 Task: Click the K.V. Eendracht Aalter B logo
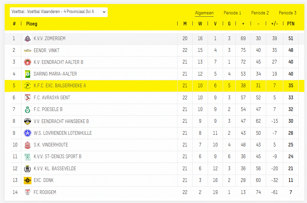click(x=27, y=62)
